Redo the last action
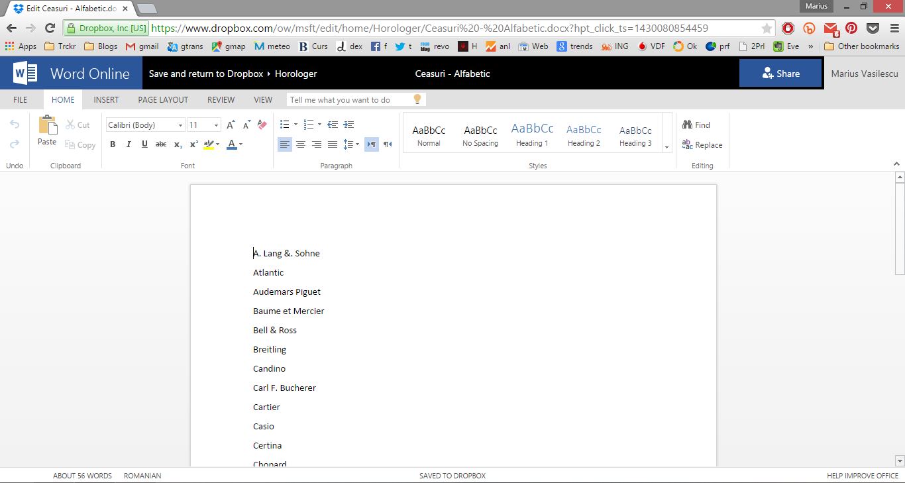905x483 pixels. pos(15,144)
